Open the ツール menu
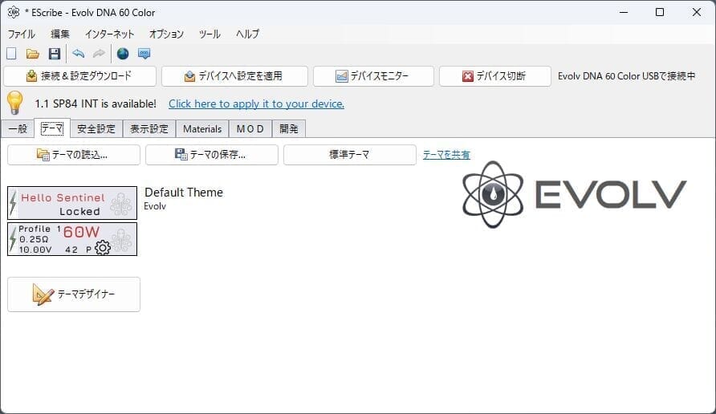 [210, 34]
